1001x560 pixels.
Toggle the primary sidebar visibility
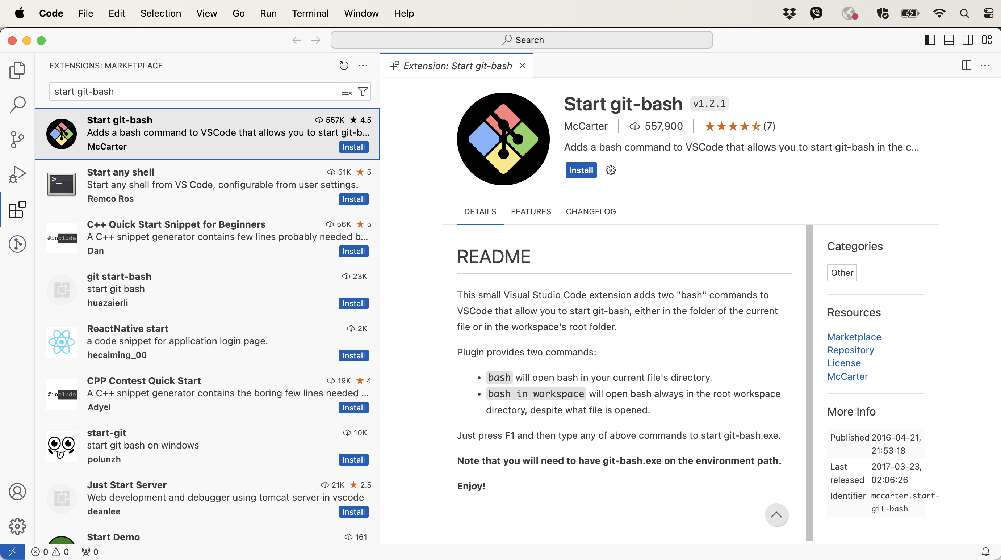coord(930,39)
